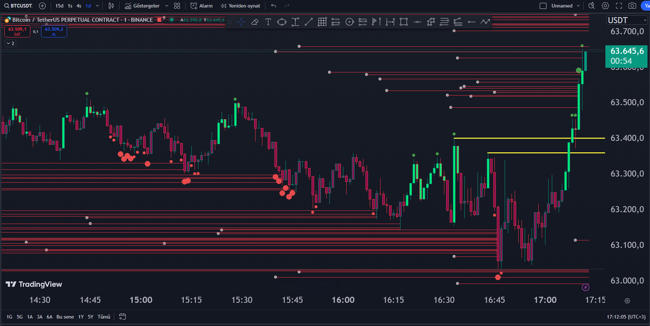Click the blue AL buy button

click(54, 31)
